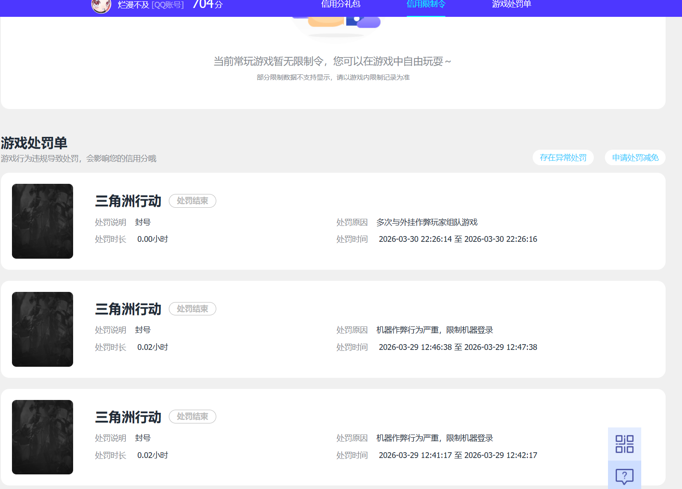This screenshot has height=489, width=682.
Task: Click 申请处罚减免 button
Action: pyautogui.click(x=635, y=158)
